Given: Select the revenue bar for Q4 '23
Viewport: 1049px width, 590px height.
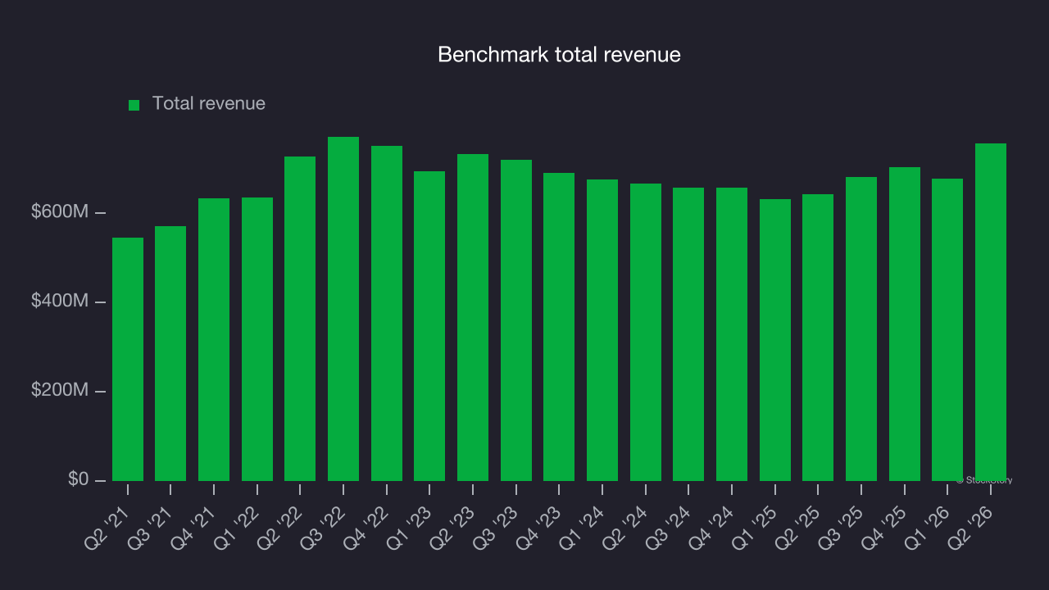Looking at the screenshot, I should coord(559,327).
